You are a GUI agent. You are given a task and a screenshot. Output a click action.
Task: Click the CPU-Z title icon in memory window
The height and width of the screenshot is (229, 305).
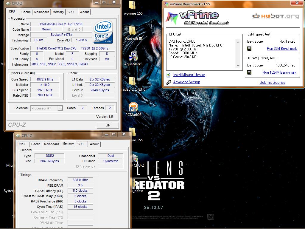[18, 135]
